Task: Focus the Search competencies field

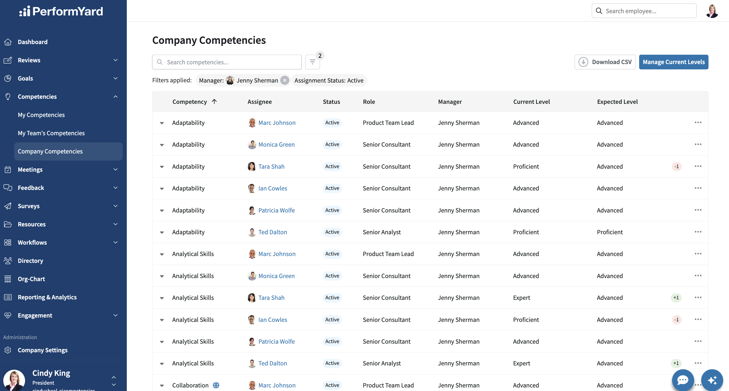Action: pos(227,62)
